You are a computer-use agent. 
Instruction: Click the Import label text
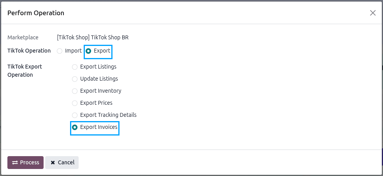(73, 51)
